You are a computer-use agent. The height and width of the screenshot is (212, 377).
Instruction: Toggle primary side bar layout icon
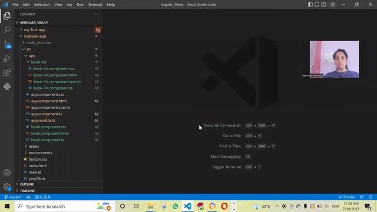click(x=310, y=5)
